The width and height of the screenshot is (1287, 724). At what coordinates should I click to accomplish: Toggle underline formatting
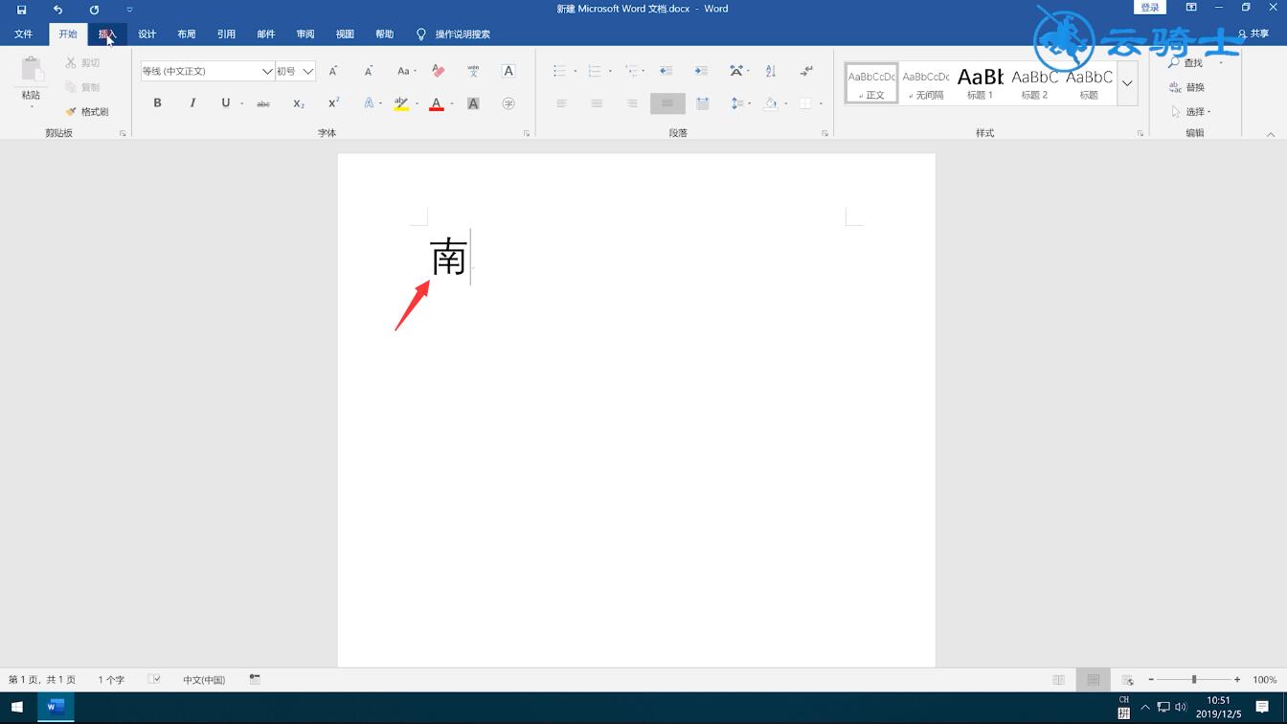226,103
